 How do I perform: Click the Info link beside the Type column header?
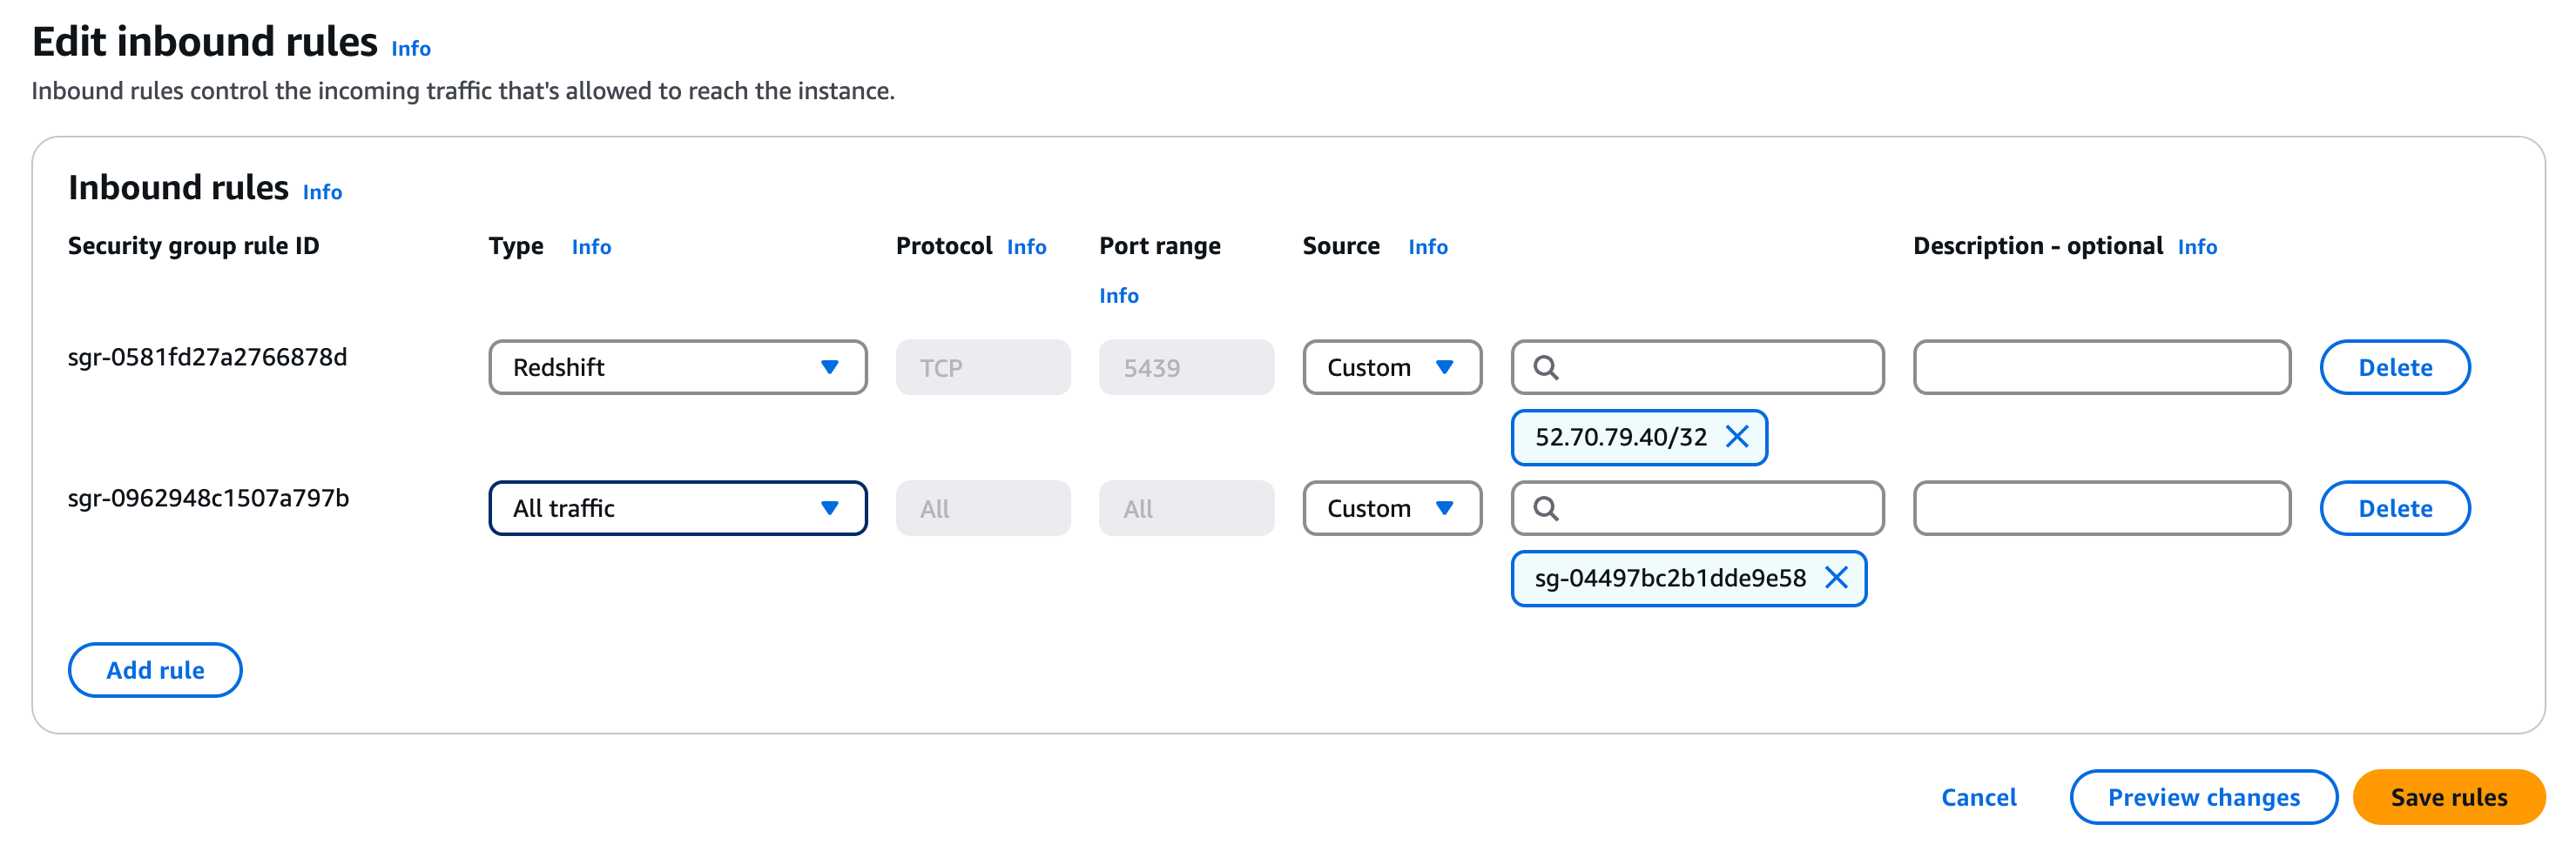click(x=591, y=245)
